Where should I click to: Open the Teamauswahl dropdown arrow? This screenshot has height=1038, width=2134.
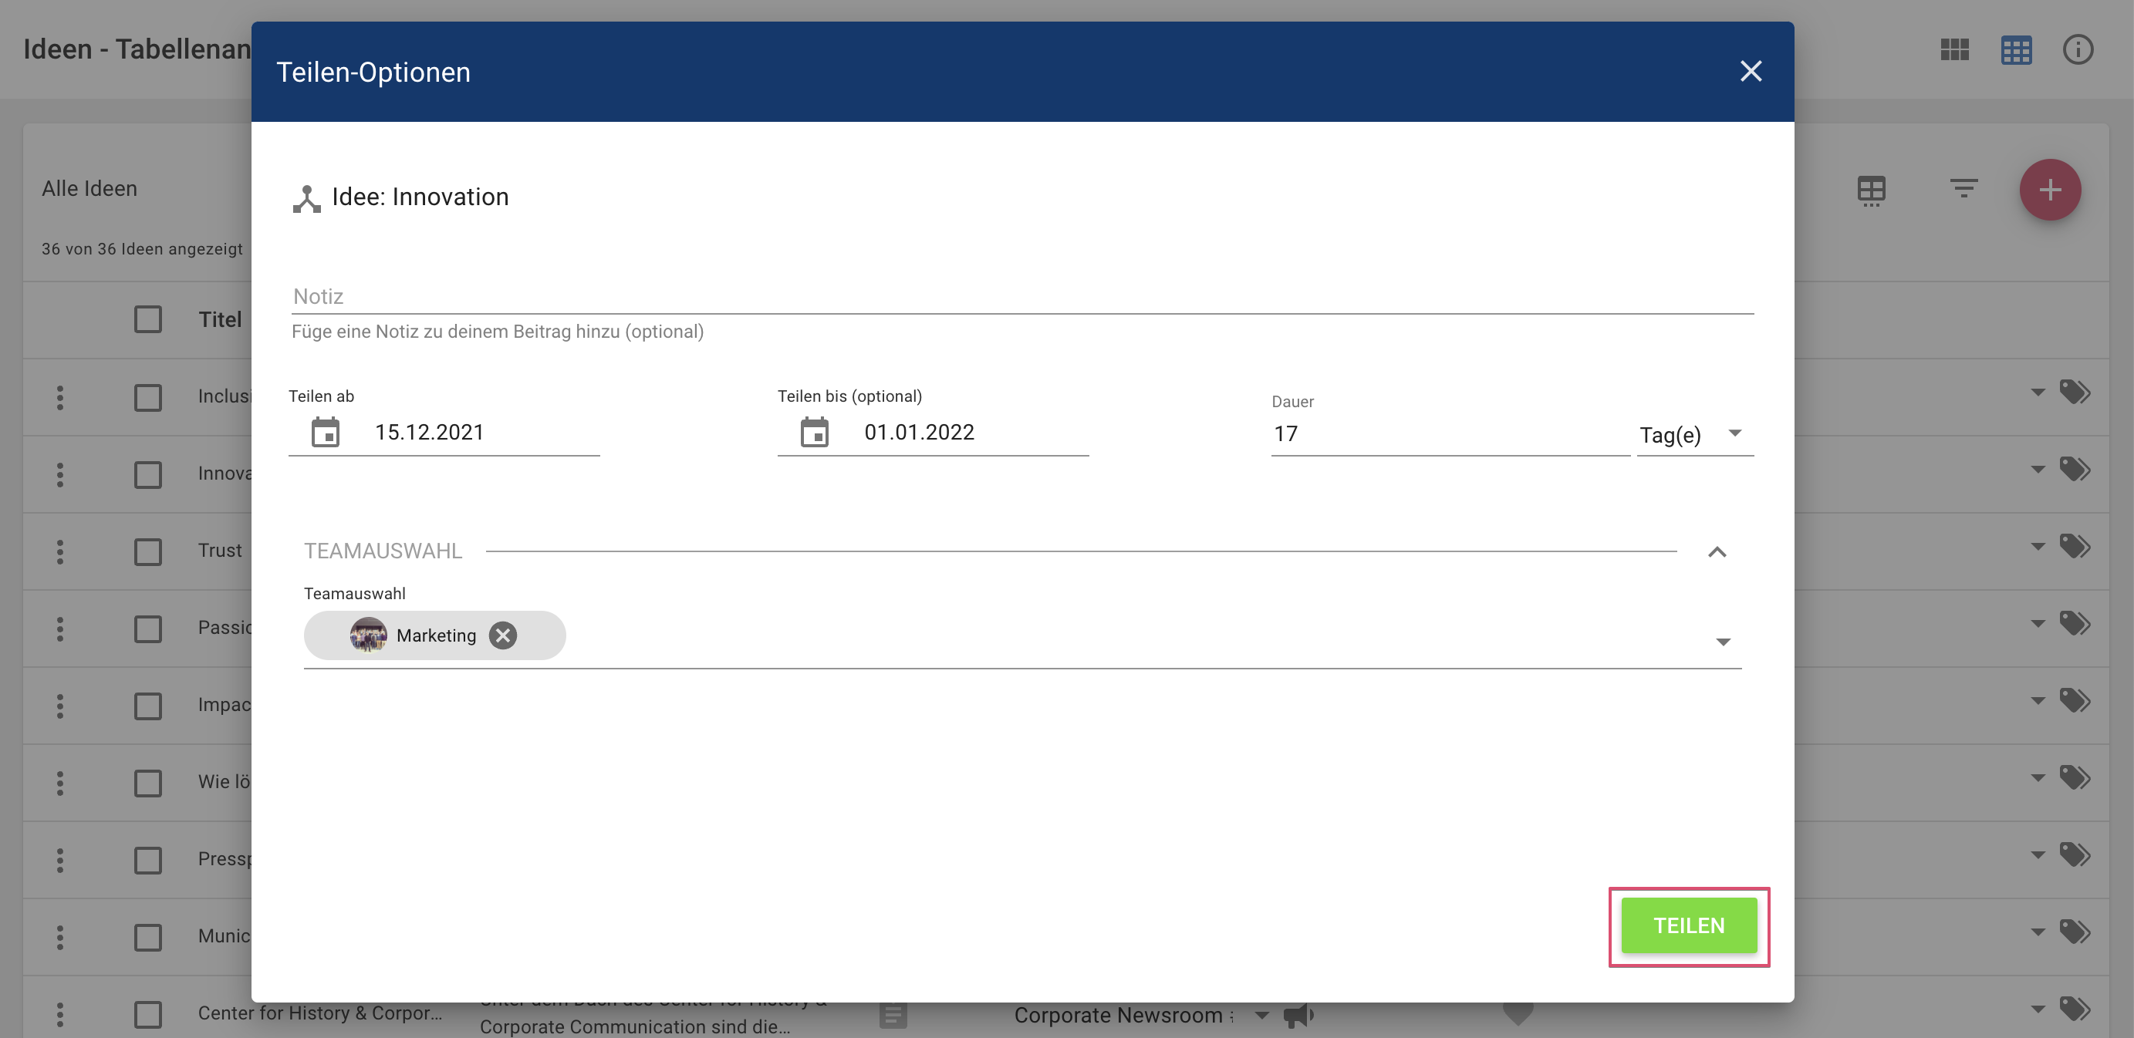[x=1723, y=642]
